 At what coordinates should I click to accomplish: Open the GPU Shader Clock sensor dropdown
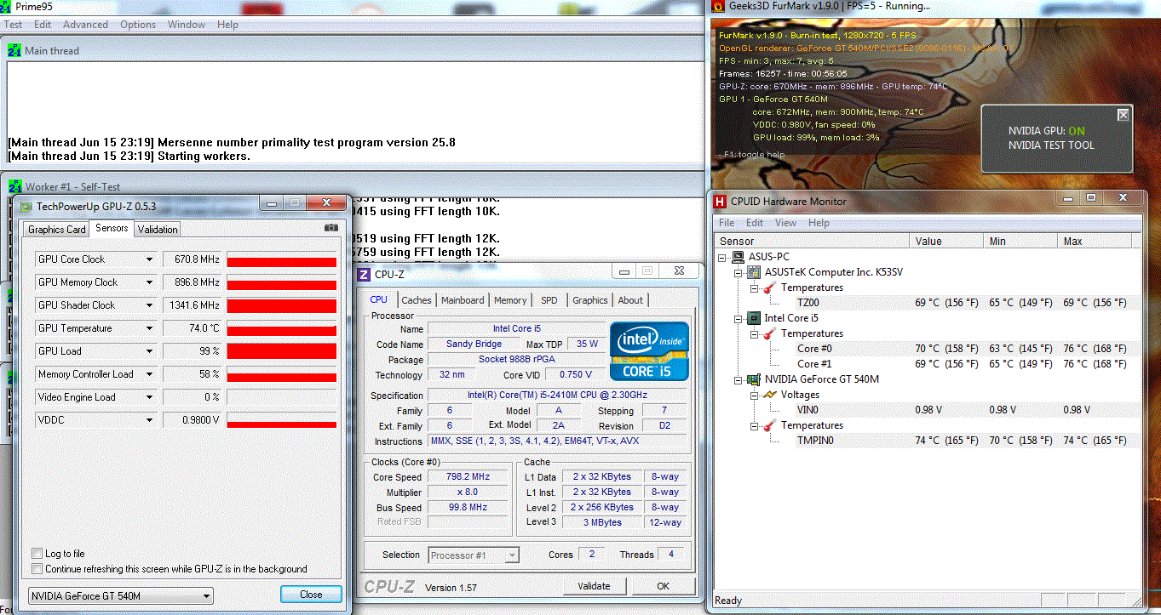pos(150,305)
